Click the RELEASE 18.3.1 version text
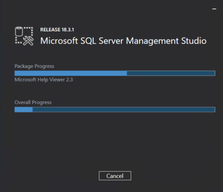This screenshot has height=192, width=223. [57, 30]
